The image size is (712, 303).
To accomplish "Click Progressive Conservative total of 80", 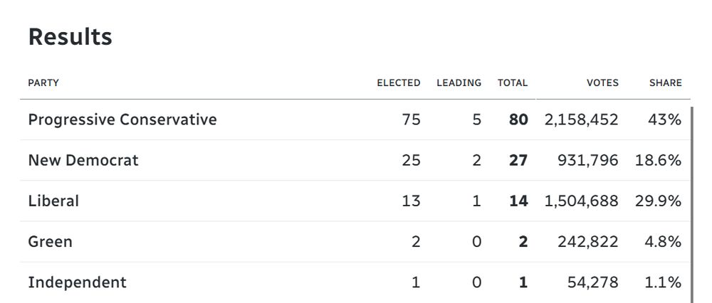I will 518,119.
